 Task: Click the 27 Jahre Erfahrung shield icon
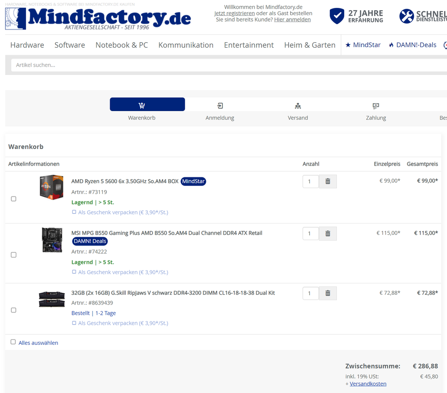pyautogui.click(x=337, y=16)
